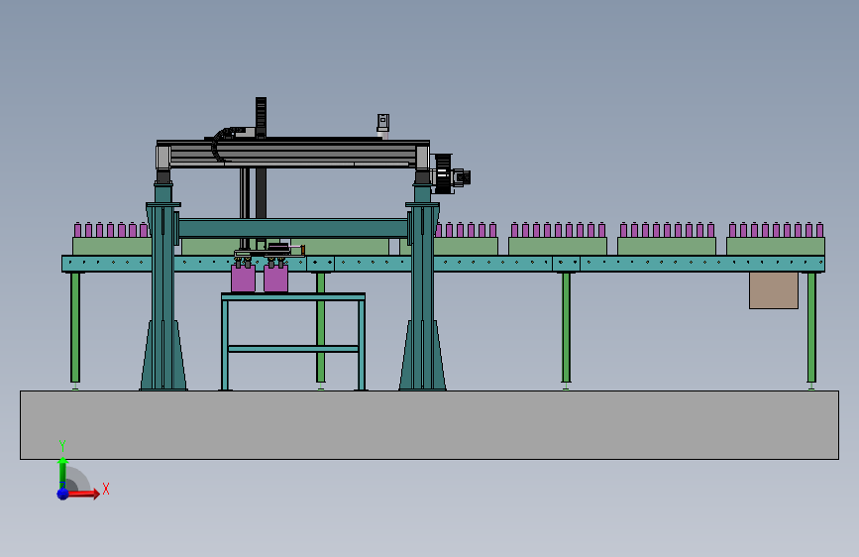Select the black vertical Z-axis rail on top
Viewport: 859px width, 557px height.
[261, 118]
